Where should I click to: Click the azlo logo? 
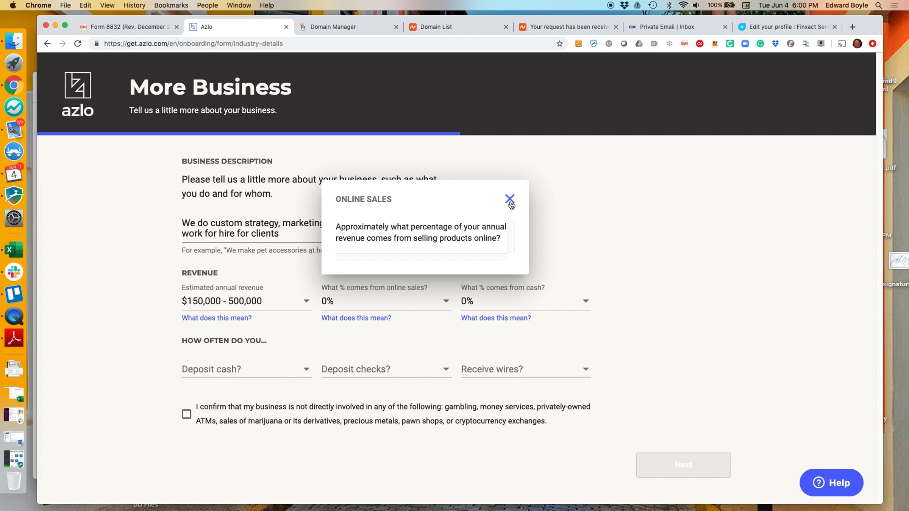(x=78, y=94)
